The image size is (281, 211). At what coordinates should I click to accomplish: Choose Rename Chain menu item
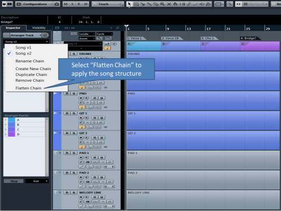tap(30, 61)
